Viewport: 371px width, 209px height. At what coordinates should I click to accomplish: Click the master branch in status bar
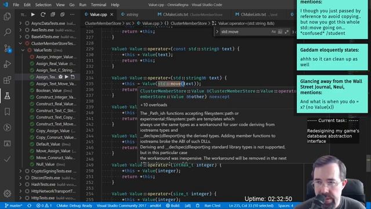(13, 206)
